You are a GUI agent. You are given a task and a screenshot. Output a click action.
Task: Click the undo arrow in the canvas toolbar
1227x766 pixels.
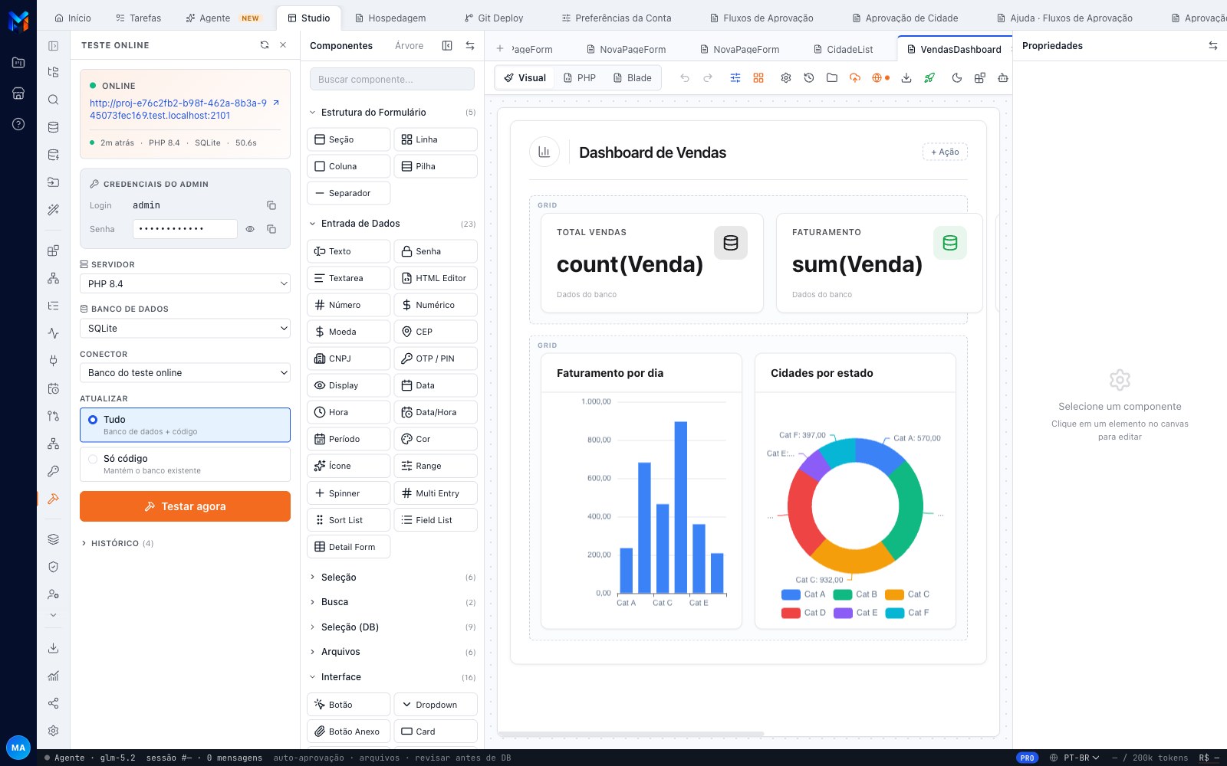(685, 78)
